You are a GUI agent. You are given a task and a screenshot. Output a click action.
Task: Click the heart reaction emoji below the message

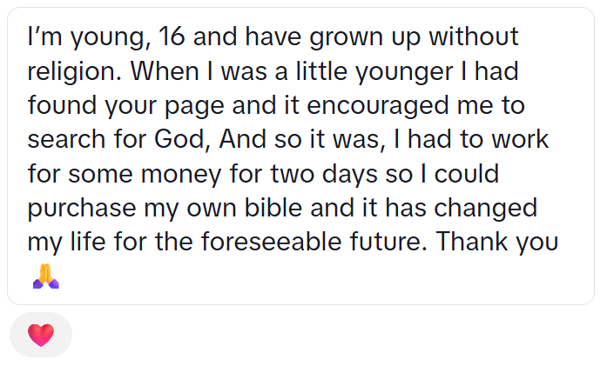click(40, 335)
